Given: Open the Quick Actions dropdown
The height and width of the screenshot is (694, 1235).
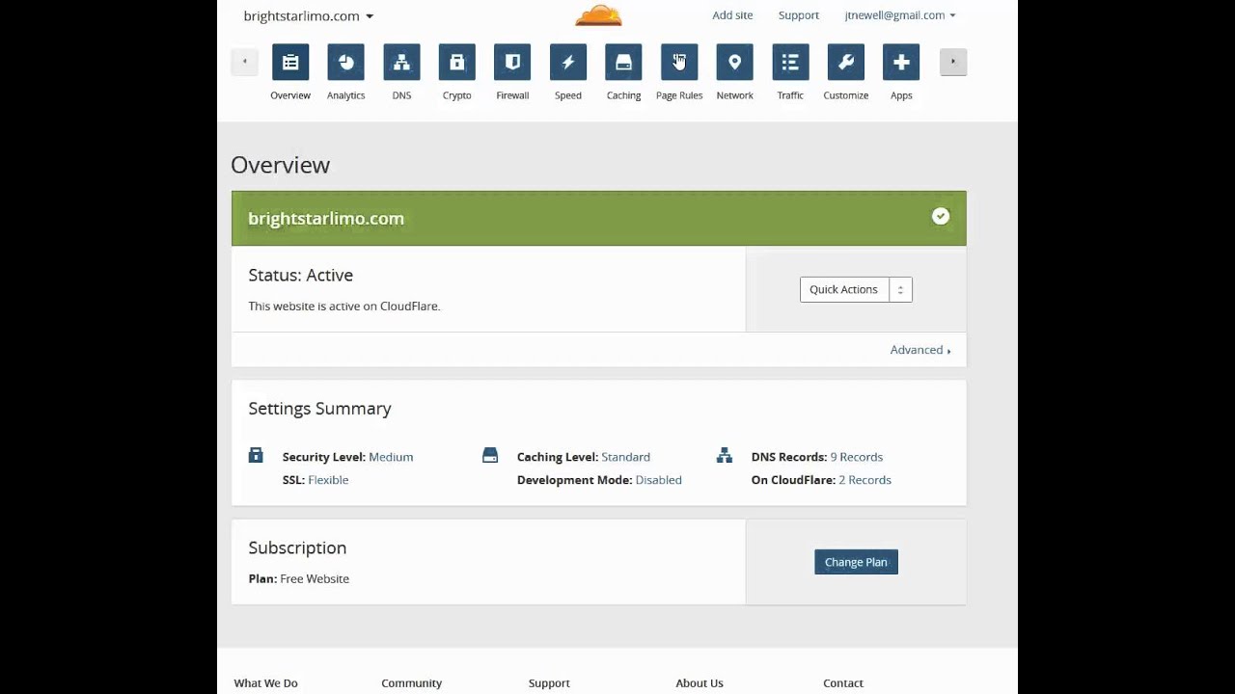Looking at the screenshot, I should click(856, 289).
